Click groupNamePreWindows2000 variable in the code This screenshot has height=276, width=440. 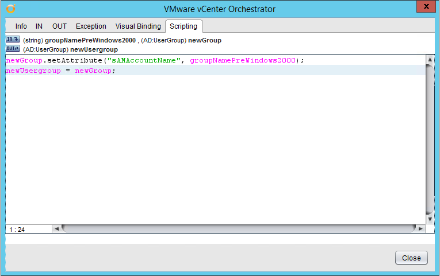tap(243, 60)
